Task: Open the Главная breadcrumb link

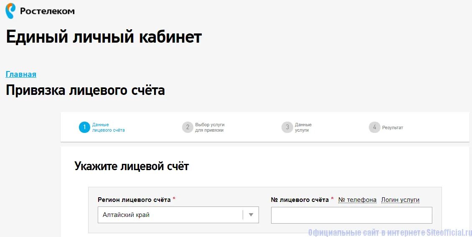Action: point(21,74)
